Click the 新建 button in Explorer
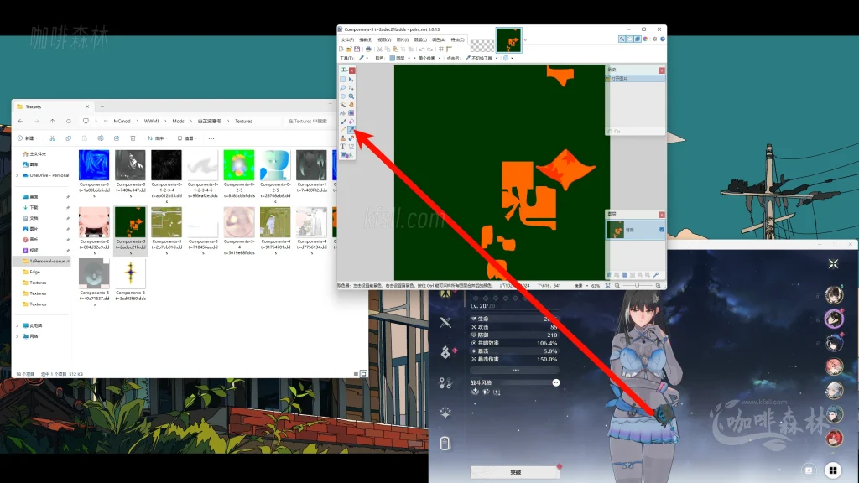The width and height of the screenshot is (859, 483). click(28, 138)
